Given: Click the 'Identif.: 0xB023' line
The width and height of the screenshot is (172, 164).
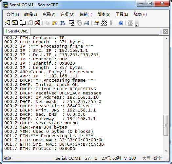Looking at the screenshot, I should pyautogui.click(x=40, y=63).
